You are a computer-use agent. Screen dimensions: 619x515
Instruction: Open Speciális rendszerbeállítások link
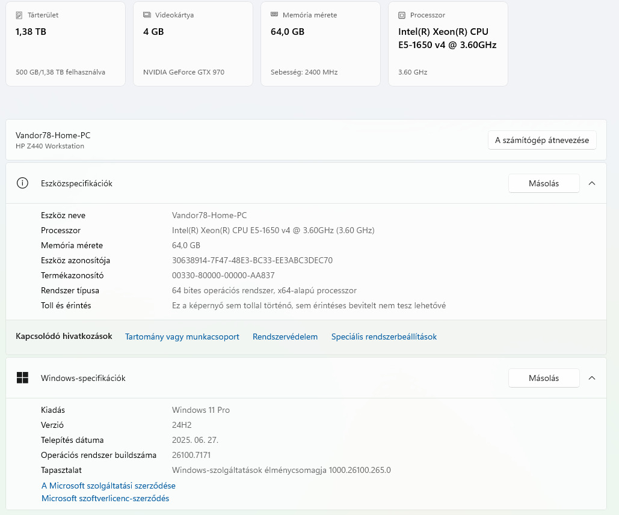point(384,337)
